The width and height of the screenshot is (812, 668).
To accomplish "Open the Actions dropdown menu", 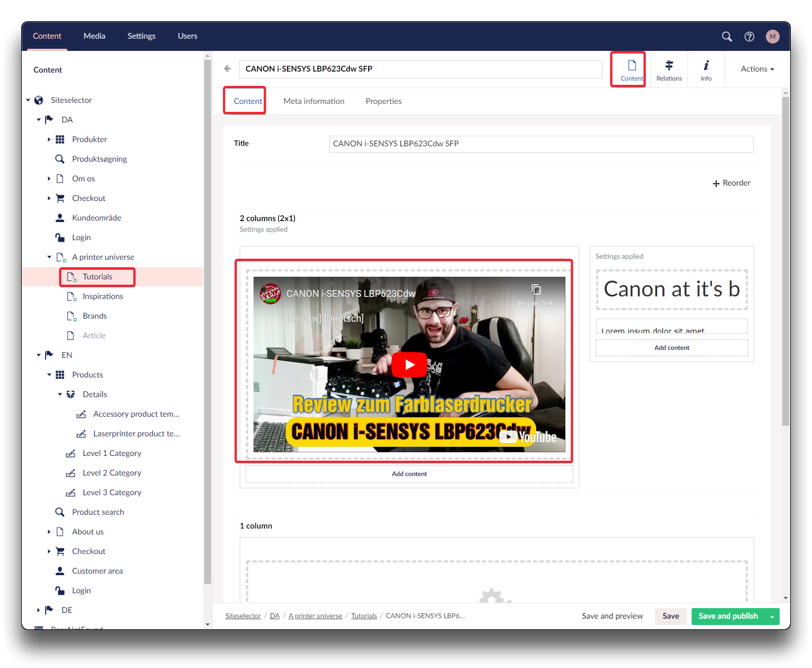I will coord(757,69).
